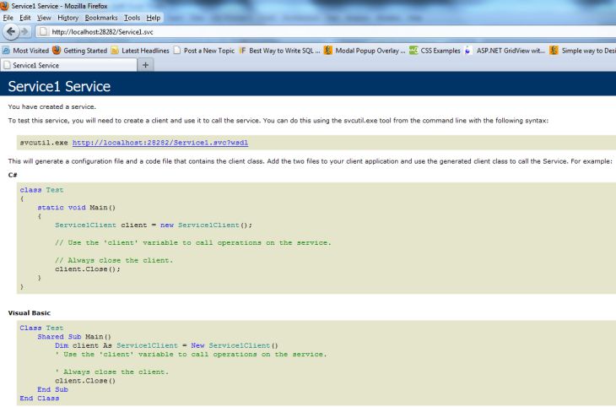Click the svcutil.exe command text
The image size is (616, 407).
point(44,143)
